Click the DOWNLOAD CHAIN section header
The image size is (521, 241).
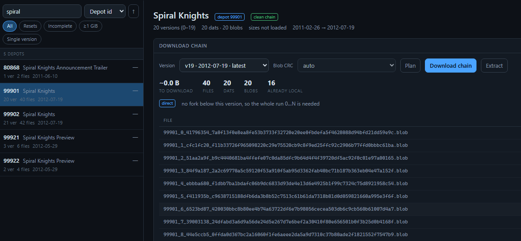coord(183,46)
